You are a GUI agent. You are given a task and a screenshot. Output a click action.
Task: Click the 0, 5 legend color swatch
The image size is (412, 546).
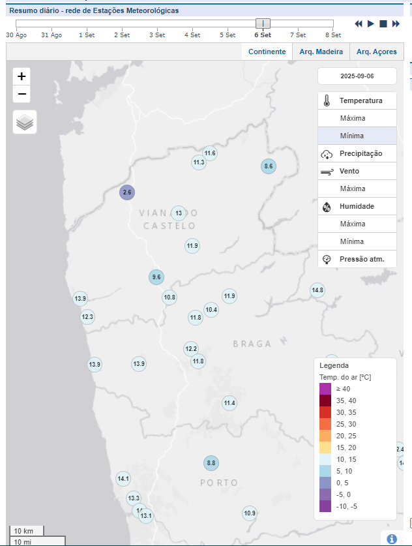[x=325, y=483]
